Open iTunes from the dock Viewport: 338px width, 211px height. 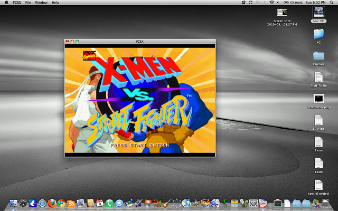click(186, 203)
